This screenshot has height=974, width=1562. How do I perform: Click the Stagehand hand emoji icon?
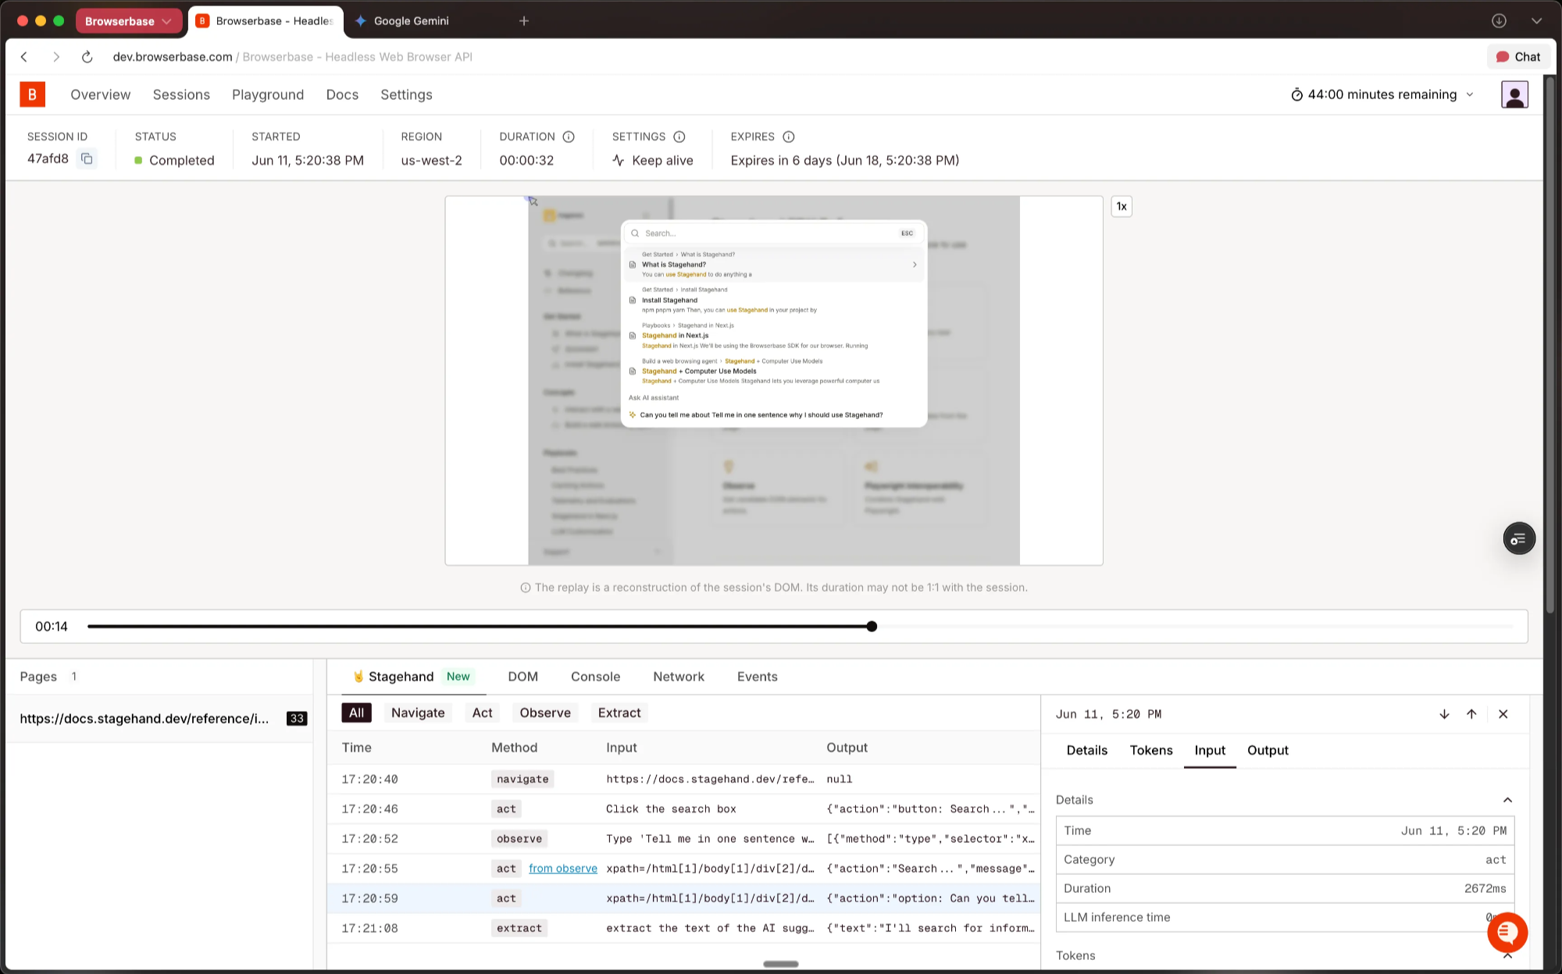pos(358,677)
